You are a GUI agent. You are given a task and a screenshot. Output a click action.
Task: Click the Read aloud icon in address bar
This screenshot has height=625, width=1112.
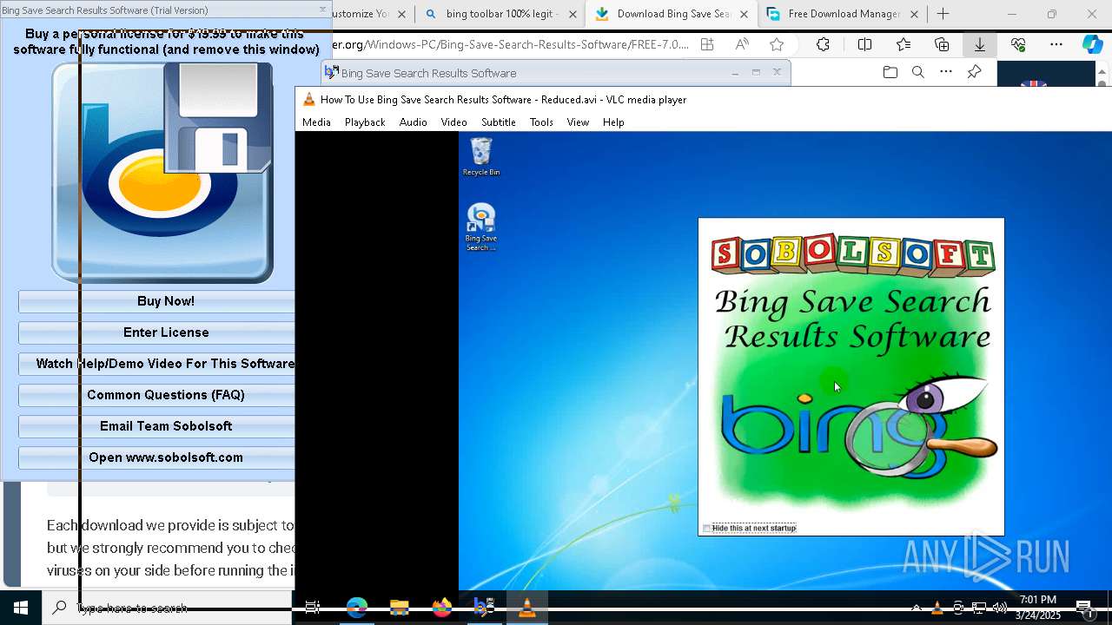point(742,45)
